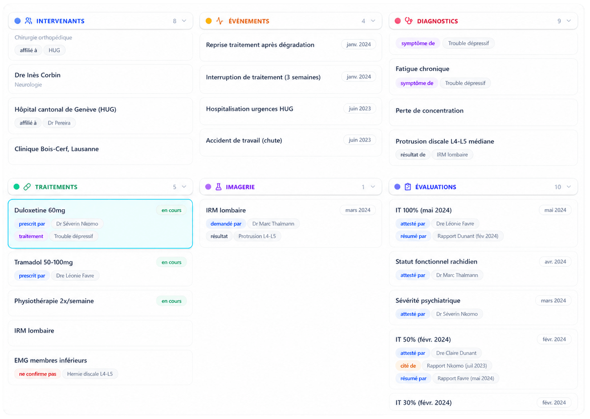This screenshot has width=590, height=419.
Task: Select the Duloxetine 60mg treatment card
Action: point(100,224)
